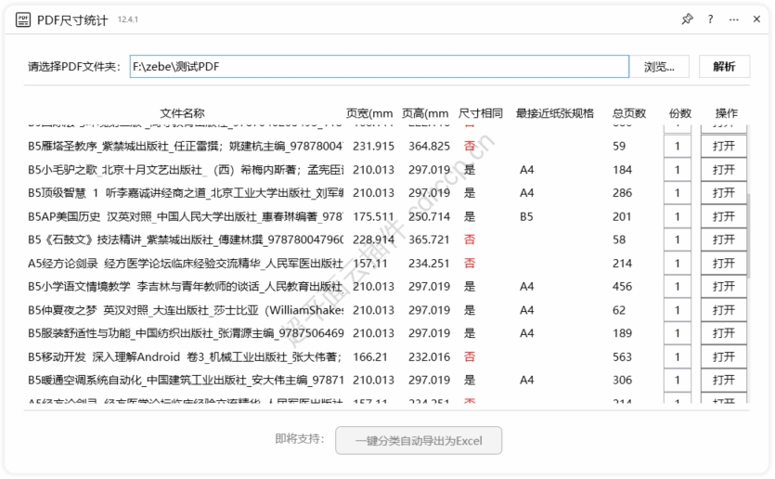
Task: Click the 页高(mm column header
Action: click(x=425, y=113)
